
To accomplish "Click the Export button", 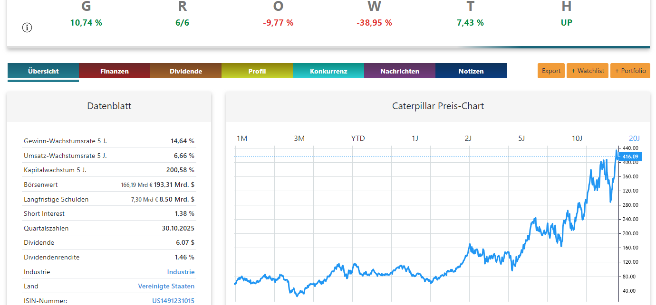I will point(551,71).
